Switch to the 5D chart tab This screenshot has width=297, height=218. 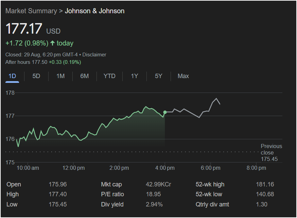pos(36,76)
